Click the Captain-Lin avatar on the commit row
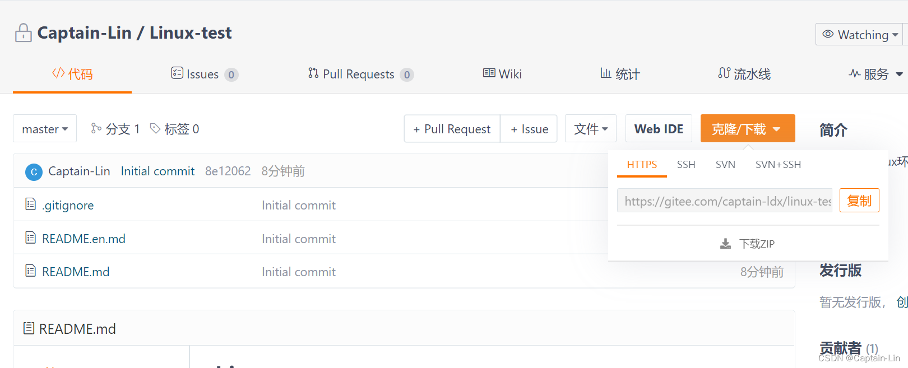 click(x=34, y=171)
